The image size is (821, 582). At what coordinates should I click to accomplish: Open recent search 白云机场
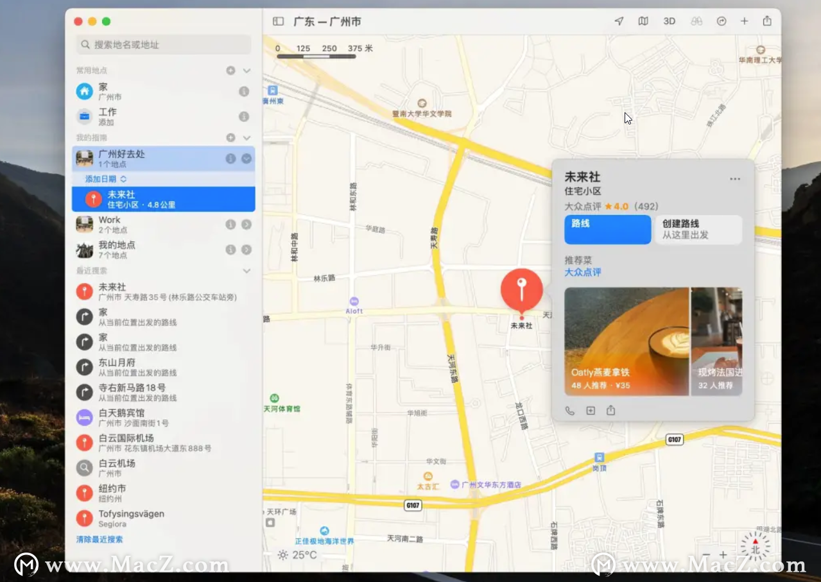163,468
